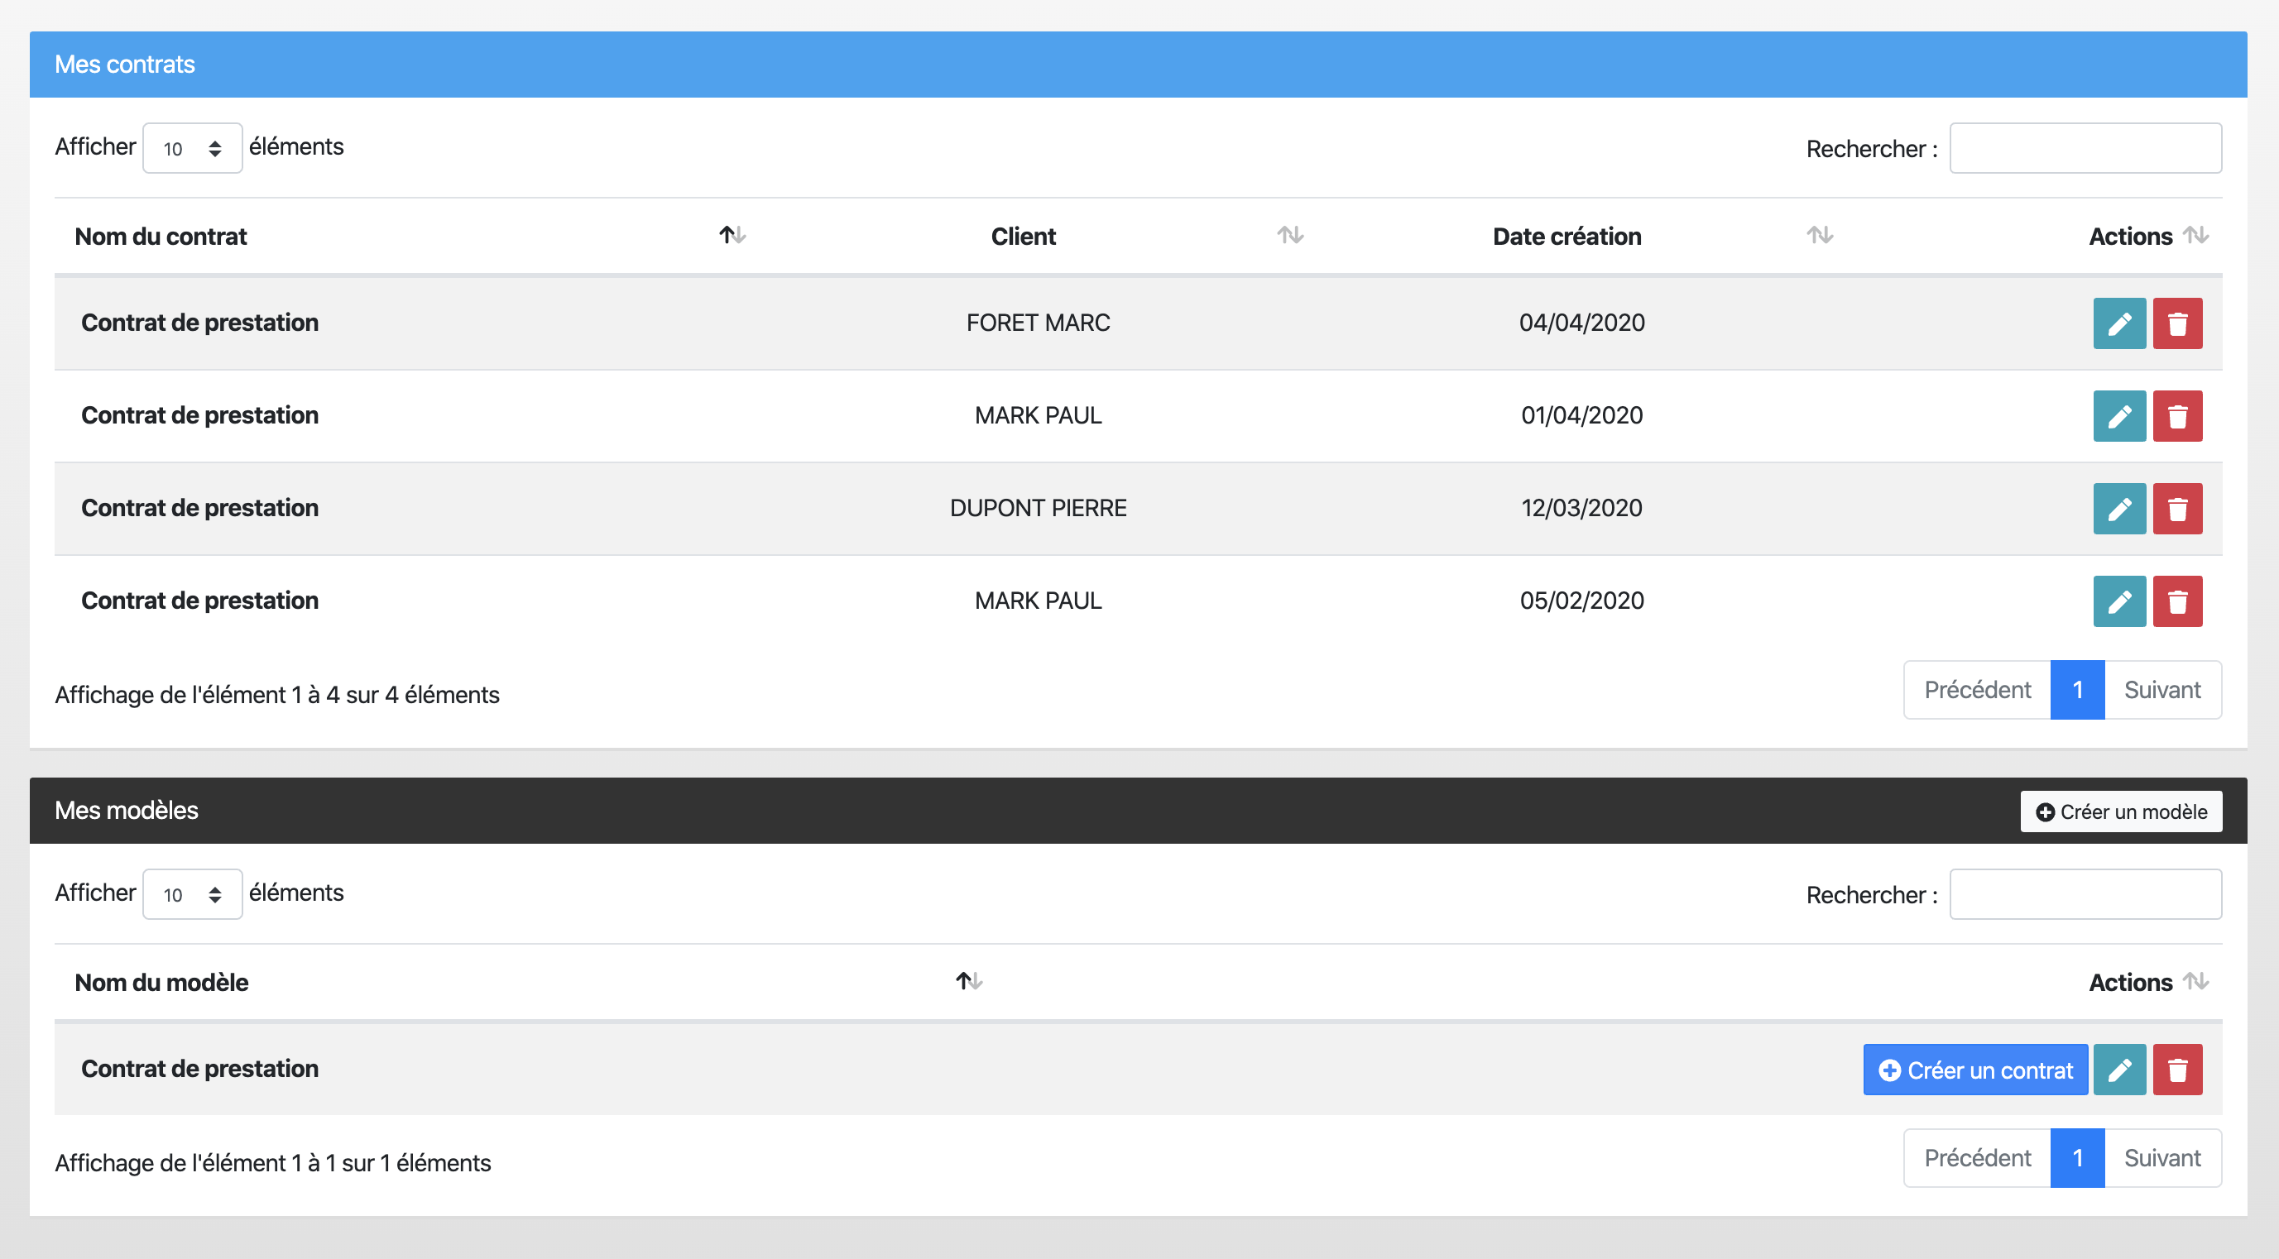Image resolution: width=2279 pixels, height=1259 pixels.
Task: Sort models by Nom du modèle arrows
Action: 969,981
